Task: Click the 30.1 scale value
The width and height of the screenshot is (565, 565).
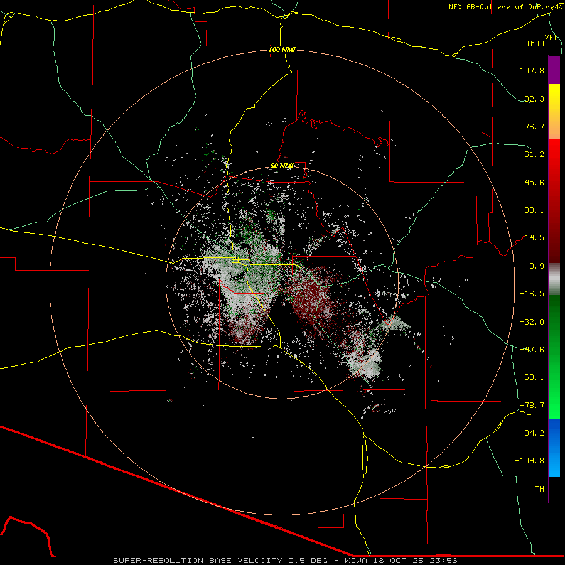Action: pyautogui.click(x=534, y=210)
